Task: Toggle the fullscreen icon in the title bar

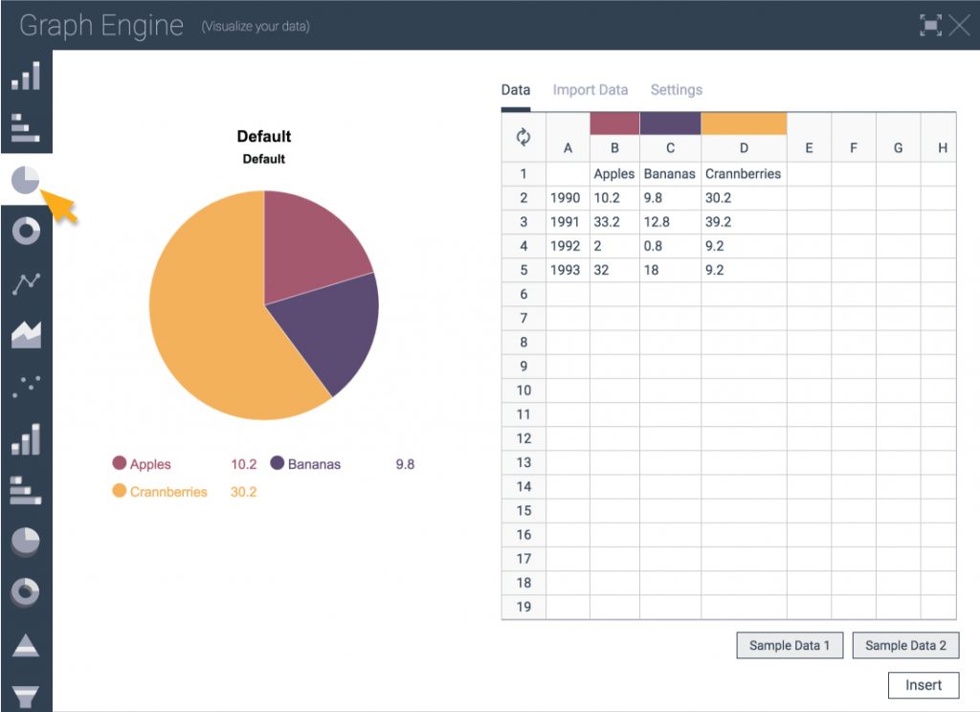Action: (930, 26)
